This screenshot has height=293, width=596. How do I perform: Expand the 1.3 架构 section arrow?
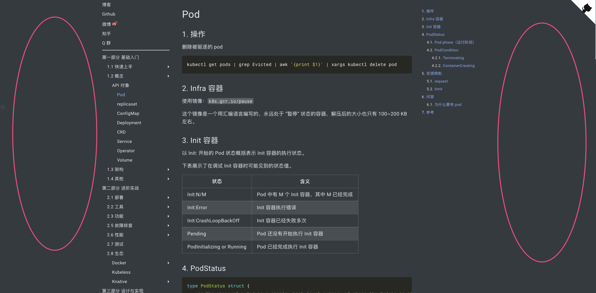(168, 169)
